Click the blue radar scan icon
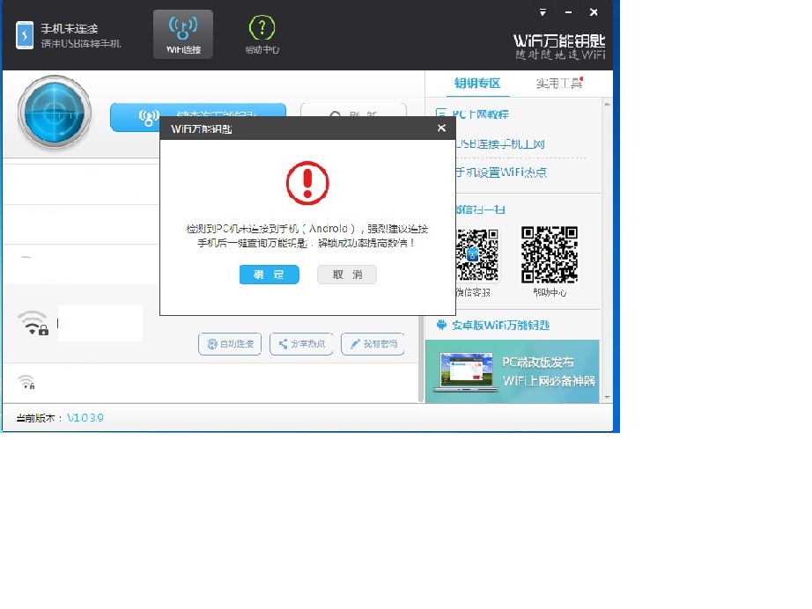The width and height of the screenshot is (812, 609). coord(55,113)
